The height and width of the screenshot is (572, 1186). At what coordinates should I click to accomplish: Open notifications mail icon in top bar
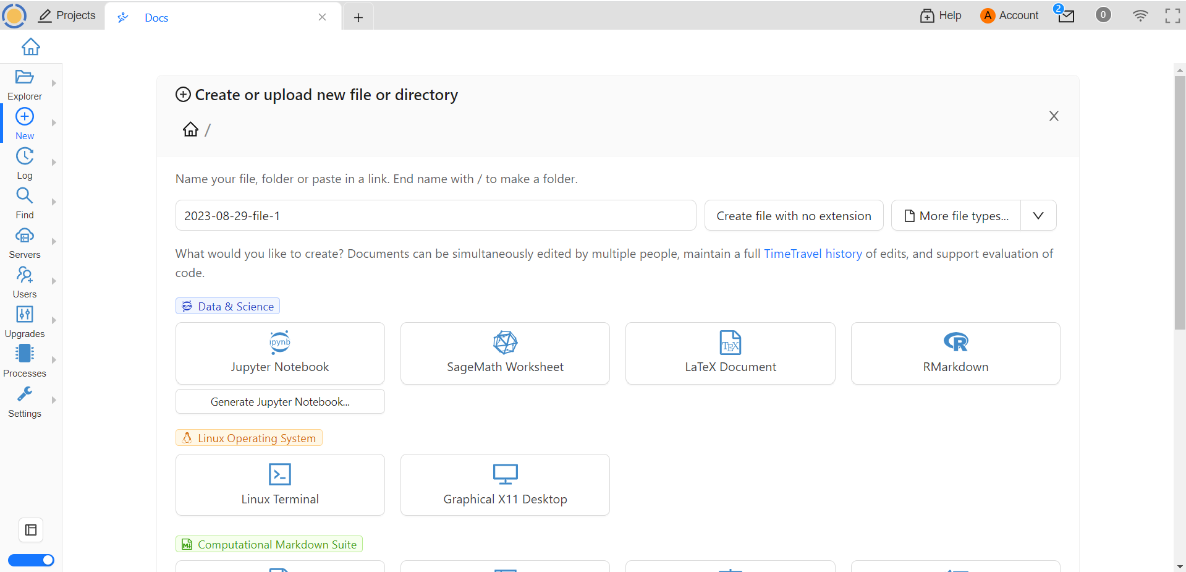[x=1065, y=15]
